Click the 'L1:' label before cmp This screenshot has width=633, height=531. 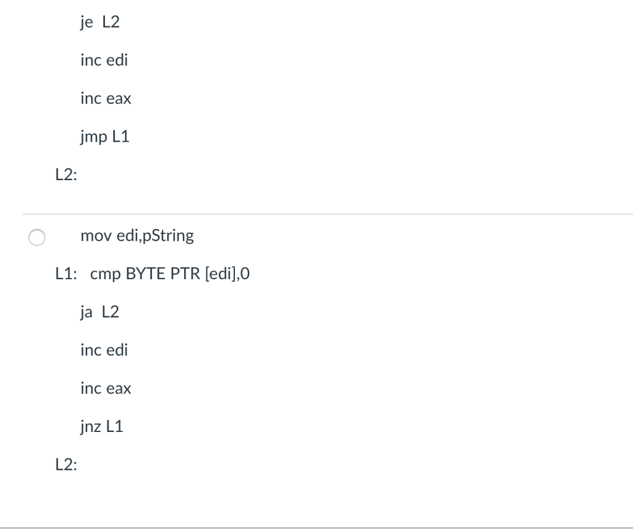(66, 274)
